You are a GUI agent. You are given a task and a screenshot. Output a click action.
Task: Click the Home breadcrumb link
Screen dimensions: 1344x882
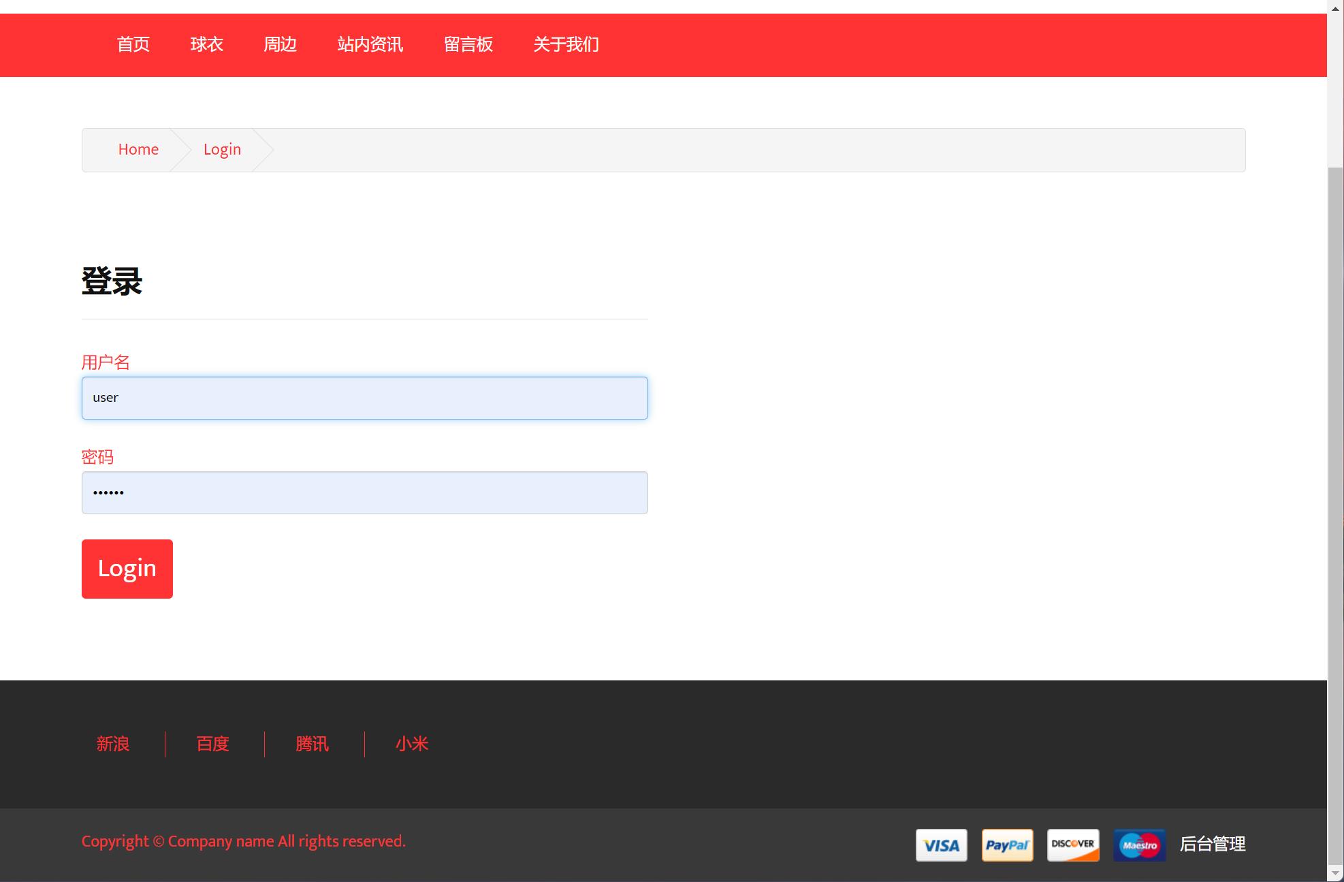(138, 150)
